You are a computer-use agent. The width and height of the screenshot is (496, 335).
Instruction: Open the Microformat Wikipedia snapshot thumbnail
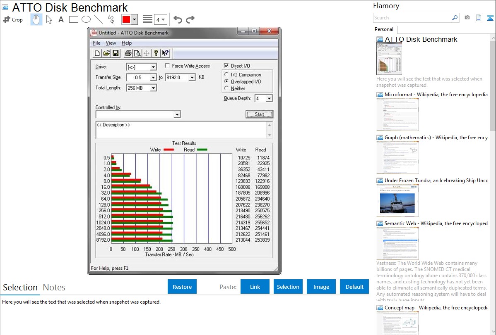(x=397, y=114)
